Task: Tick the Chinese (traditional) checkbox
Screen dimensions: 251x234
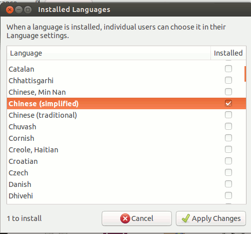Action: pos(228,115)
